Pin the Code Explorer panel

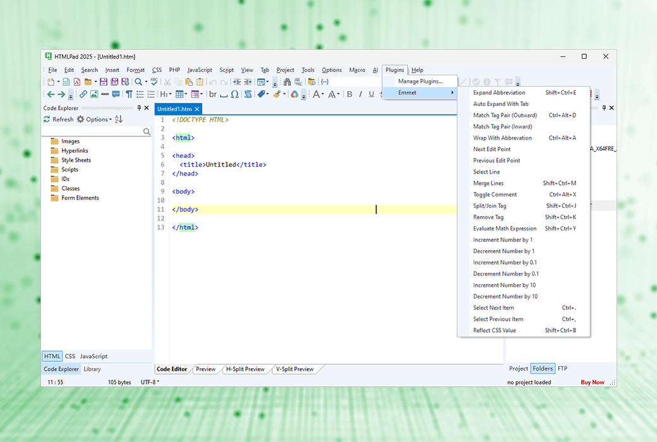click(139, 108)
